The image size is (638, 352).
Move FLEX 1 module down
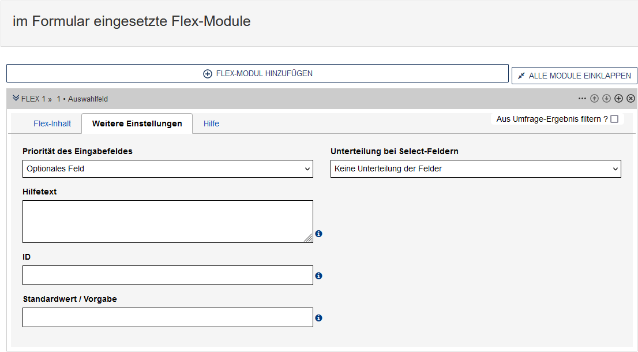tap(606, 99)
